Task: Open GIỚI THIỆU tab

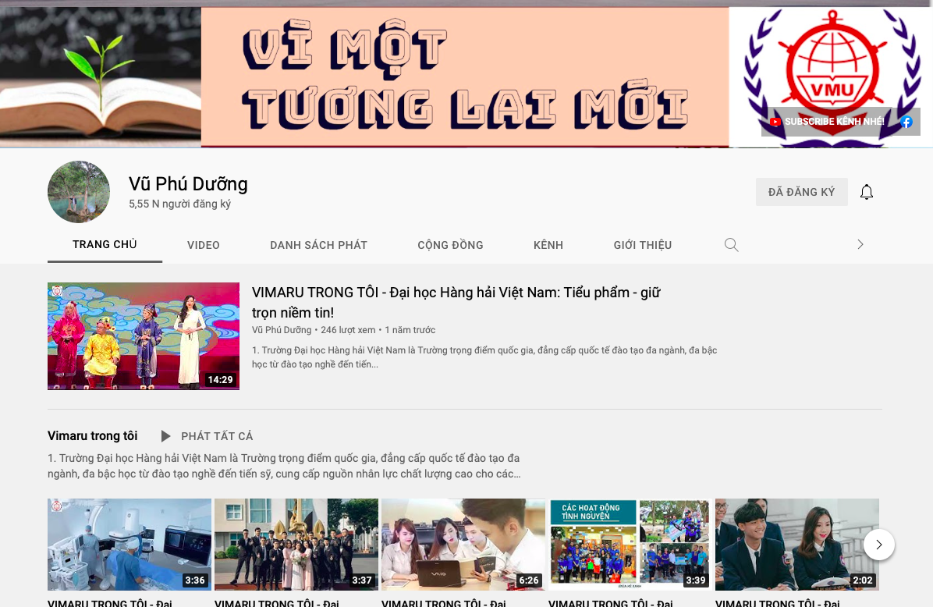Action: coord(643,244)
